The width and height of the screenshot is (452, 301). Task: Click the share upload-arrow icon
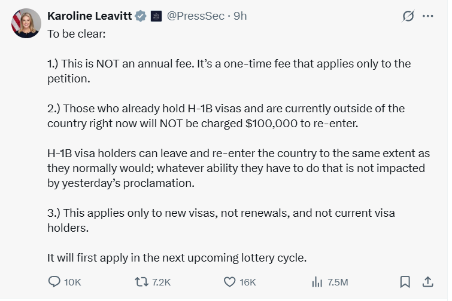428,282
